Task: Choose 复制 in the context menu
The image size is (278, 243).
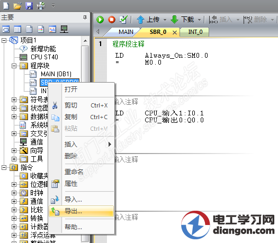Action: click(82, 117)
